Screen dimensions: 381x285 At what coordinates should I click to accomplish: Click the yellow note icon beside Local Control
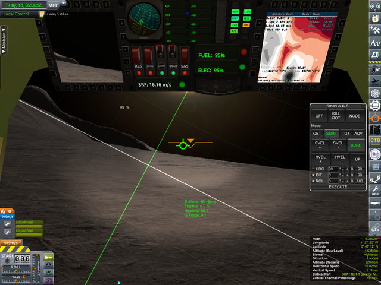pyautogui.click(x=42, y=14)
